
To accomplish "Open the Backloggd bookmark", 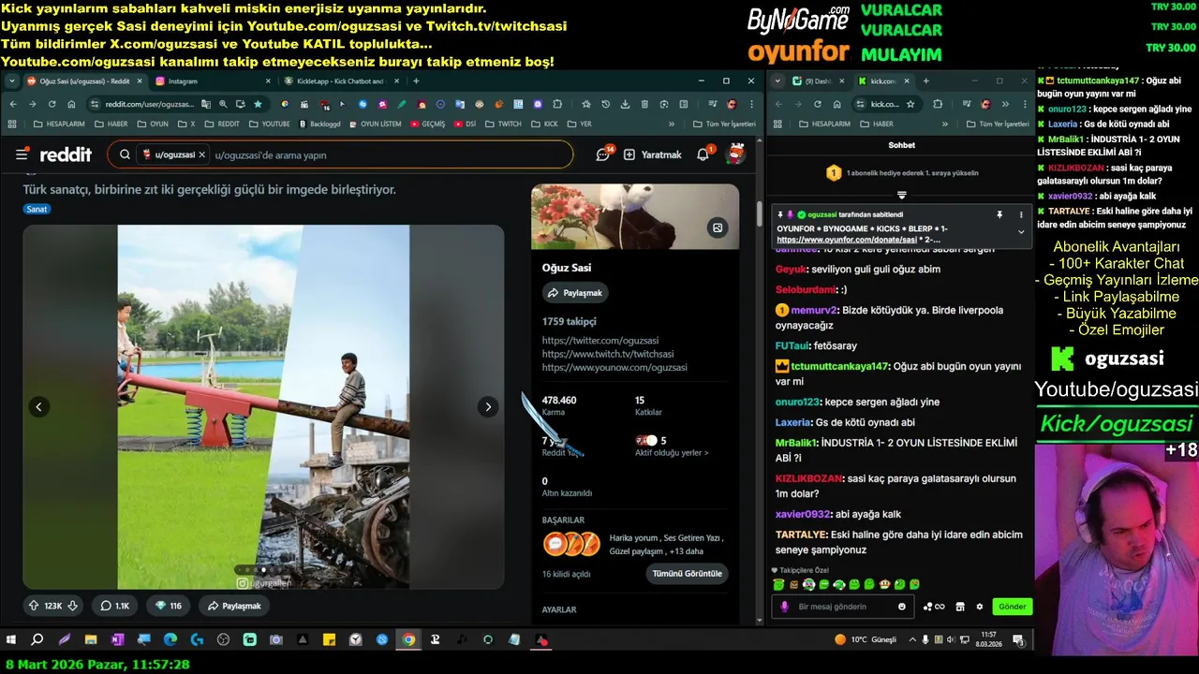I will [x=319, y=124].
